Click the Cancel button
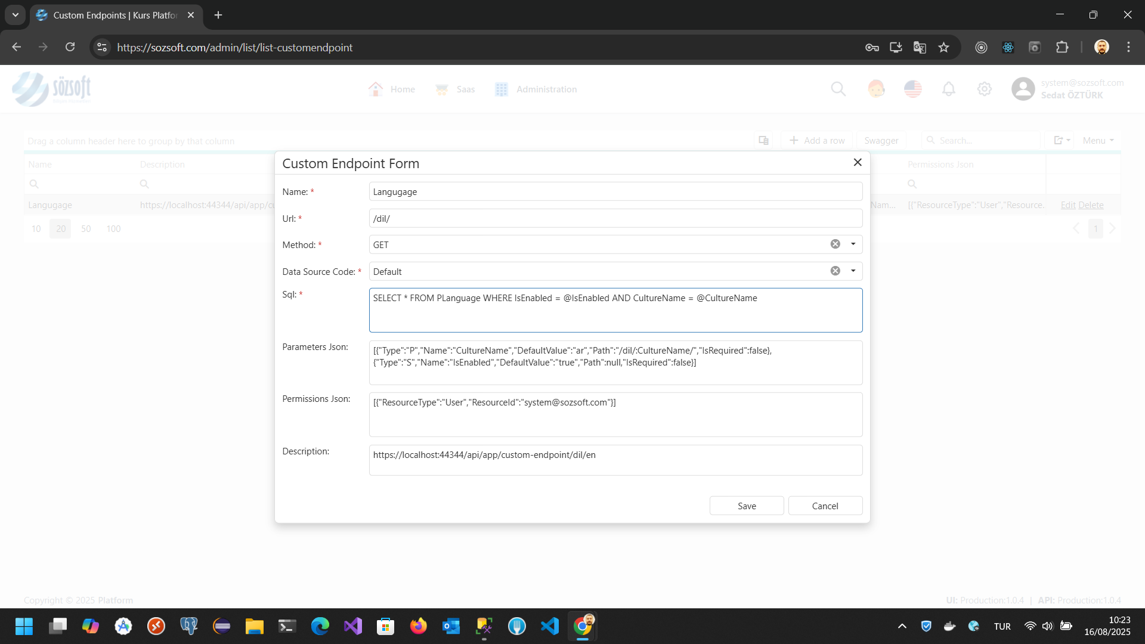1145x644 pixels. pos(825,506)
